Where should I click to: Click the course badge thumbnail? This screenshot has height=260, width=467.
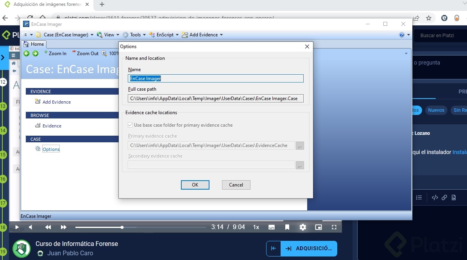[21, 248]
